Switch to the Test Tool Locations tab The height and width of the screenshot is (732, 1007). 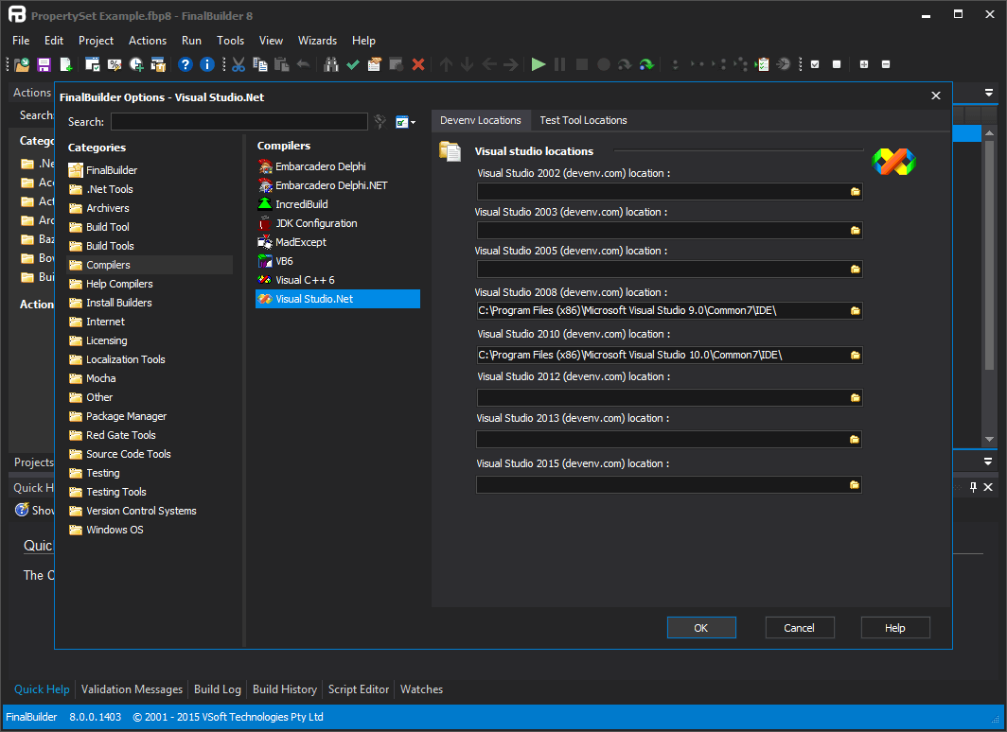tap(582, 120)
